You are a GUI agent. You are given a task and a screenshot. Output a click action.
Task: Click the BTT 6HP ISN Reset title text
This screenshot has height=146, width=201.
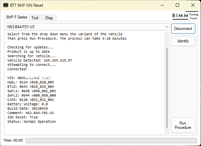click(27, 5)
